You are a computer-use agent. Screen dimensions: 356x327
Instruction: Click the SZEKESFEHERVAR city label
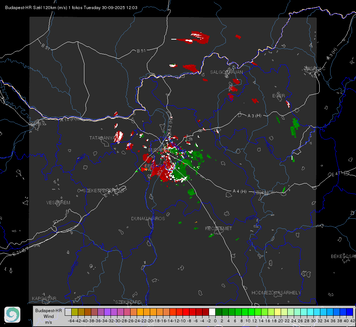103,191
